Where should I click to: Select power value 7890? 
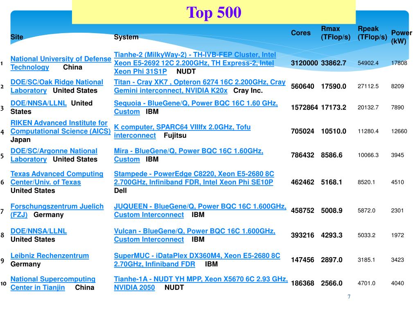click(x=397, y=108)
